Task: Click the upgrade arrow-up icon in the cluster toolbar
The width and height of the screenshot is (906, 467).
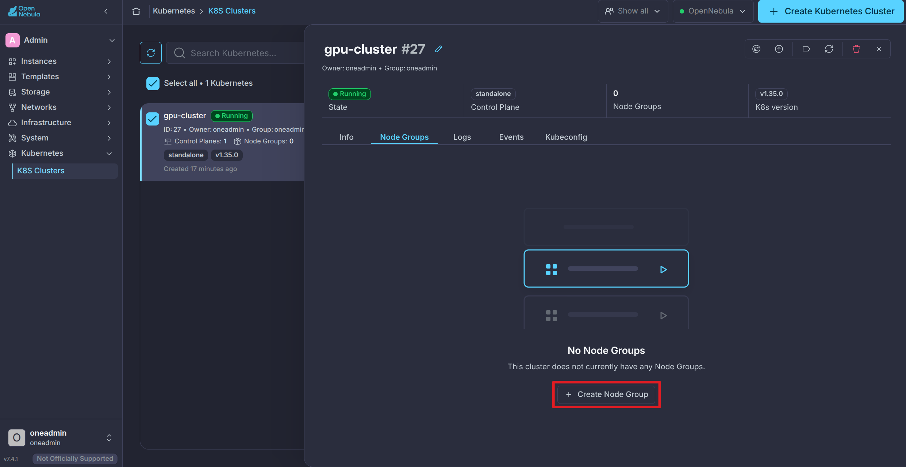Action: pyautogui.click(x=779, y=49)
